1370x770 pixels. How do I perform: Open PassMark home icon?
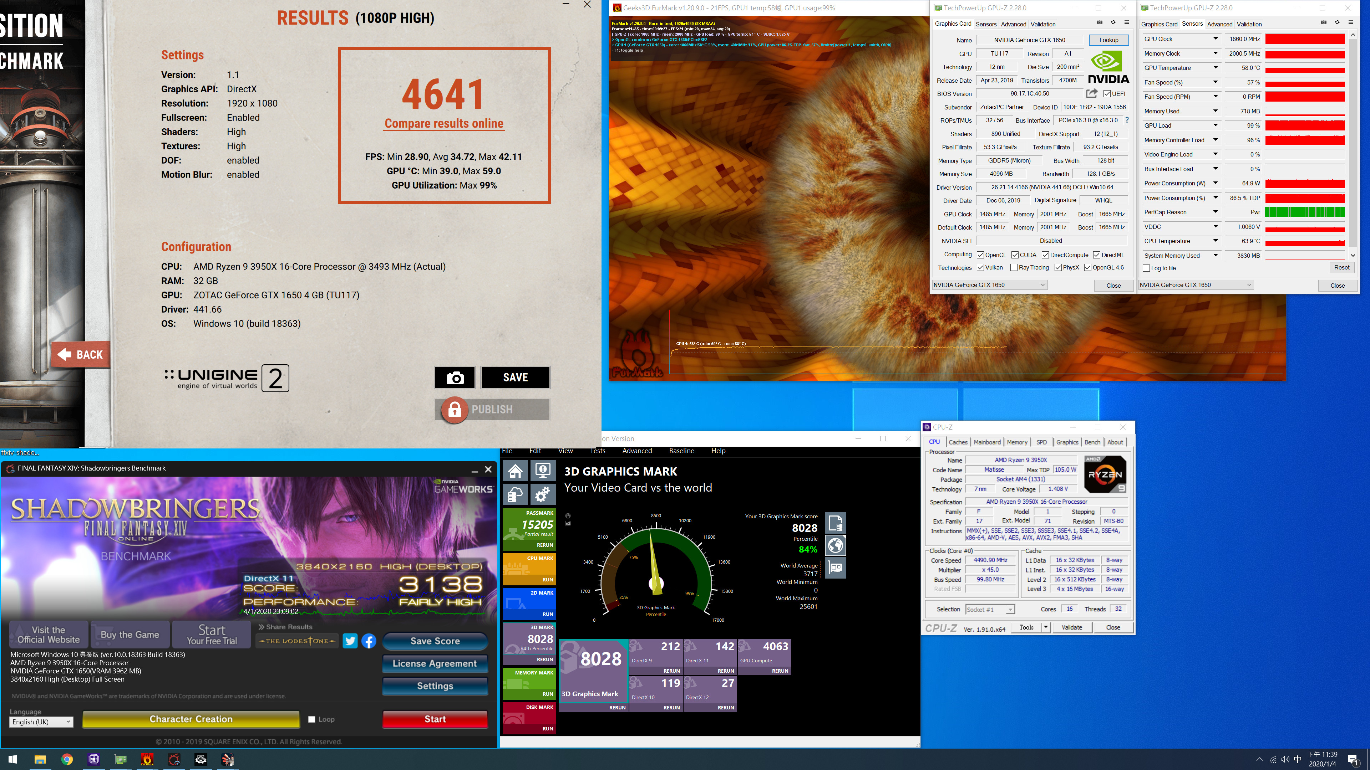515,471
